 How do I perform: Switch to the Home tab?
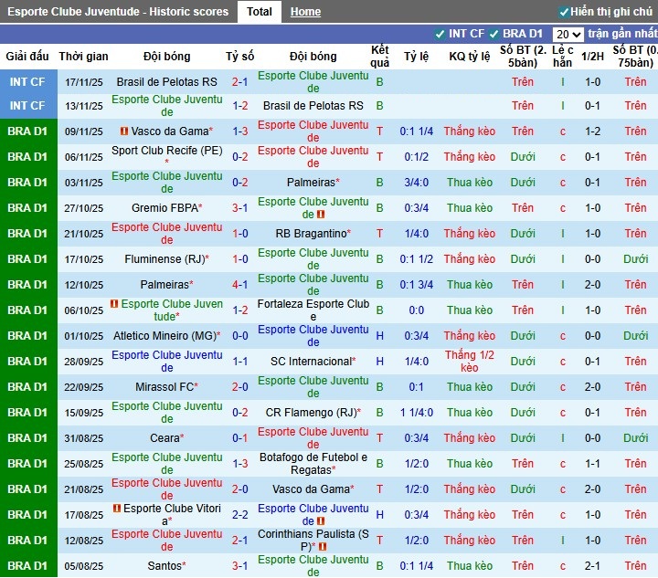coord(305,12)
